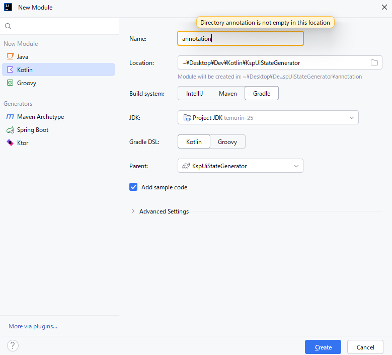Click the search field in the sidebar
Viewport: 392px width, 355px height.
[x=60, y=26]
